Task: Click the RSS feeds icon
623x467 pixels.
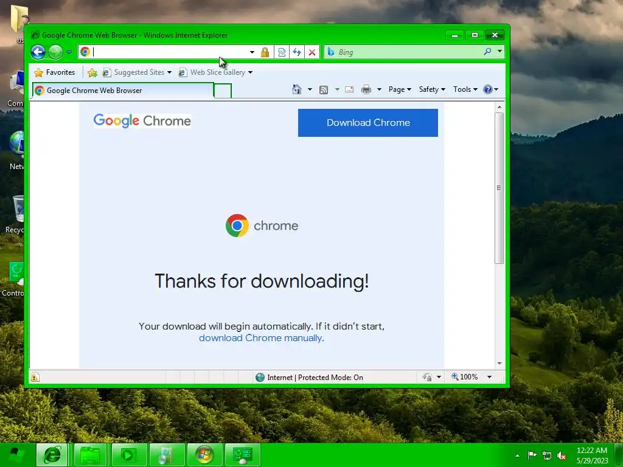Action: [324, 90]
